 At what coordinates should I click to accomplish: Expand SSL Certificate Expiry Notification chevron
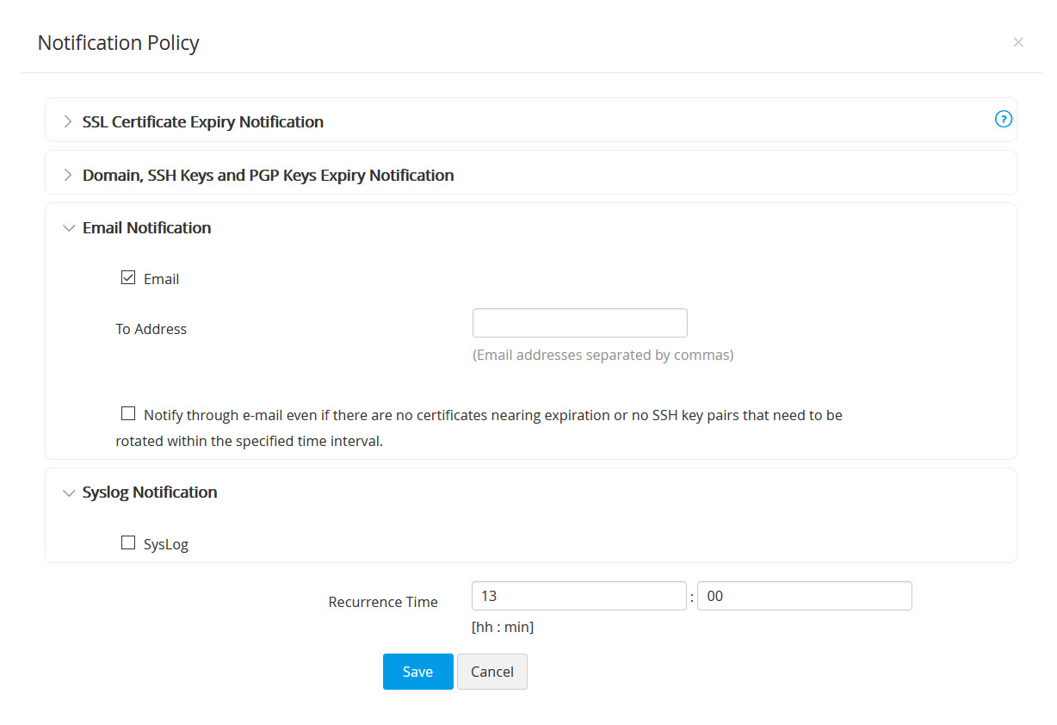coord(68,122)
